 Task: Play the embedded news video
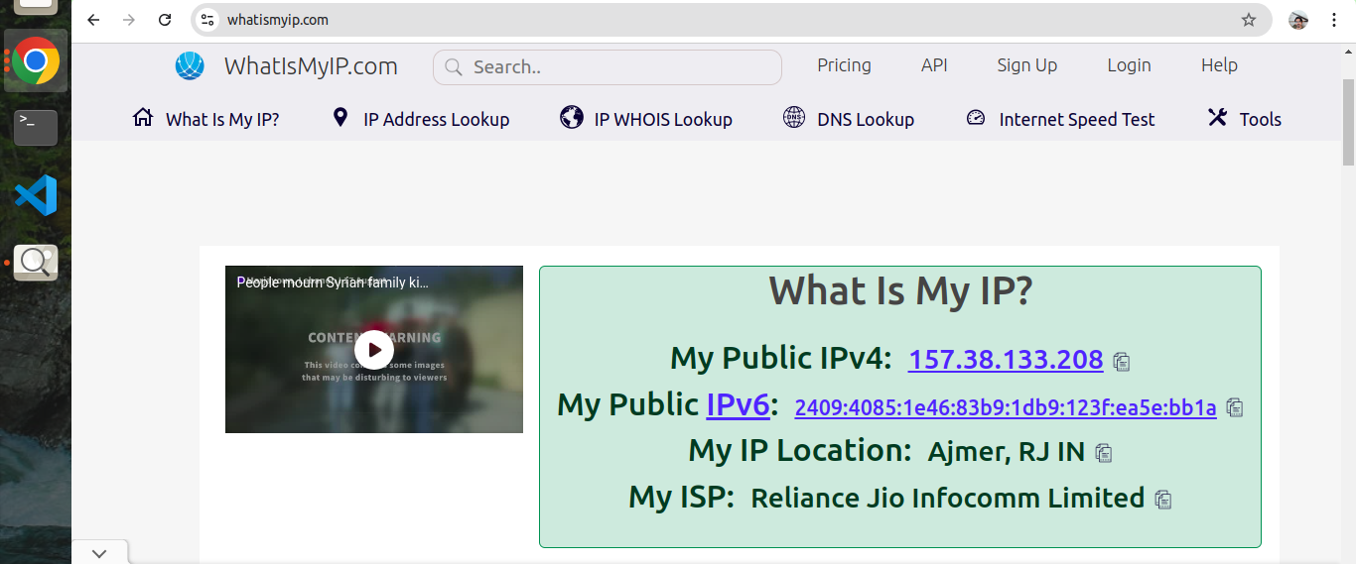374,349
